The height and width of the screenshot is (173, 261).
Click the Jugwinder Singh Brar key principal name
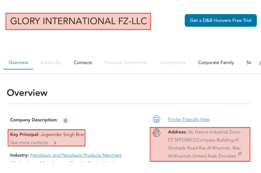[x=62, y=134]
